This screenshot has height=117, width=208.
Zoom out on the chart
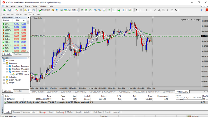pyautogui.click(x=100, y=10)
